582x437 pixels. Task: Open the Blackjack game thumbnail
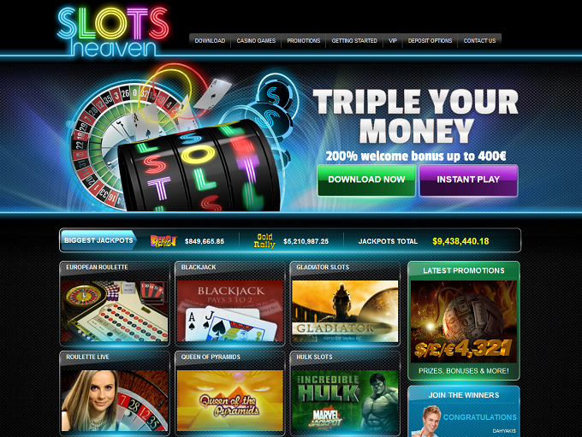[x=229, y=311]
